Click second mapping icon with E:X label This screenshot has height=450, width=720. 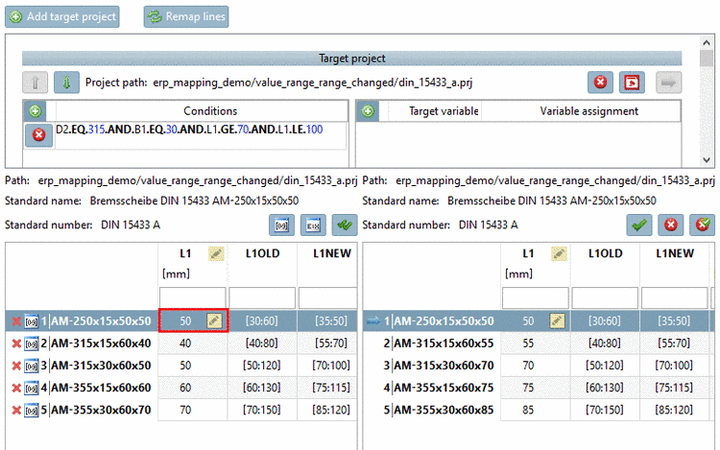pos(313,225)
